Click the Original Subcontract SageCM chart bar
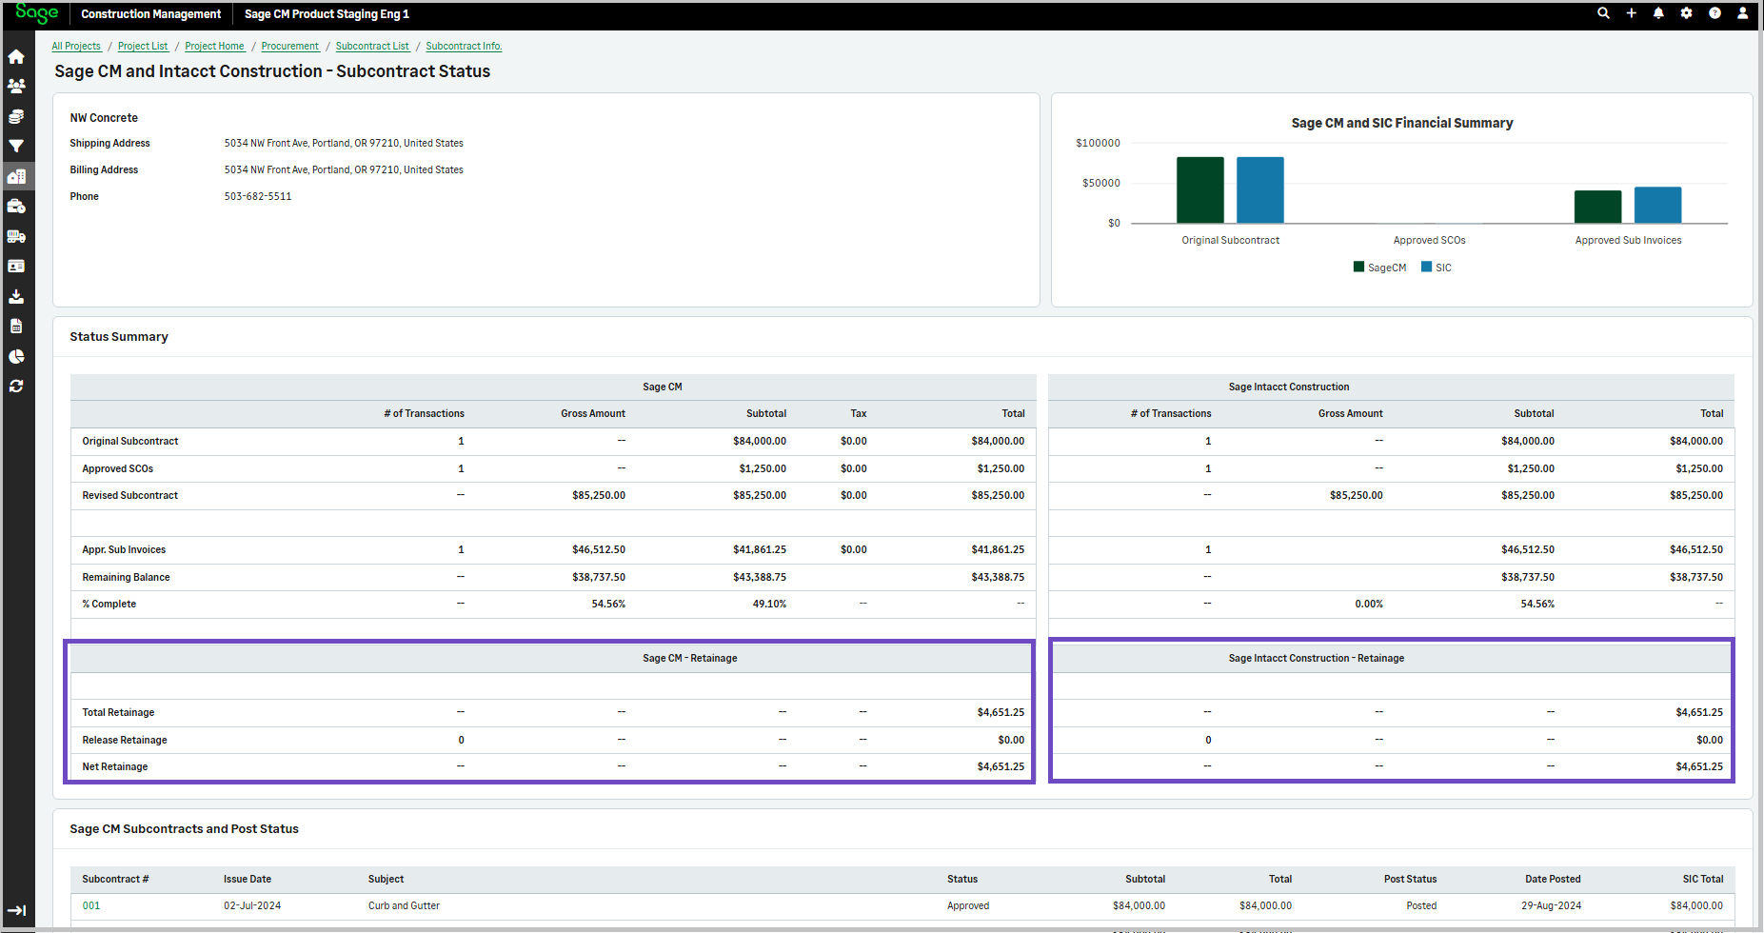Viewport: 1764px width, 933px height. (x=1199, y=190)
